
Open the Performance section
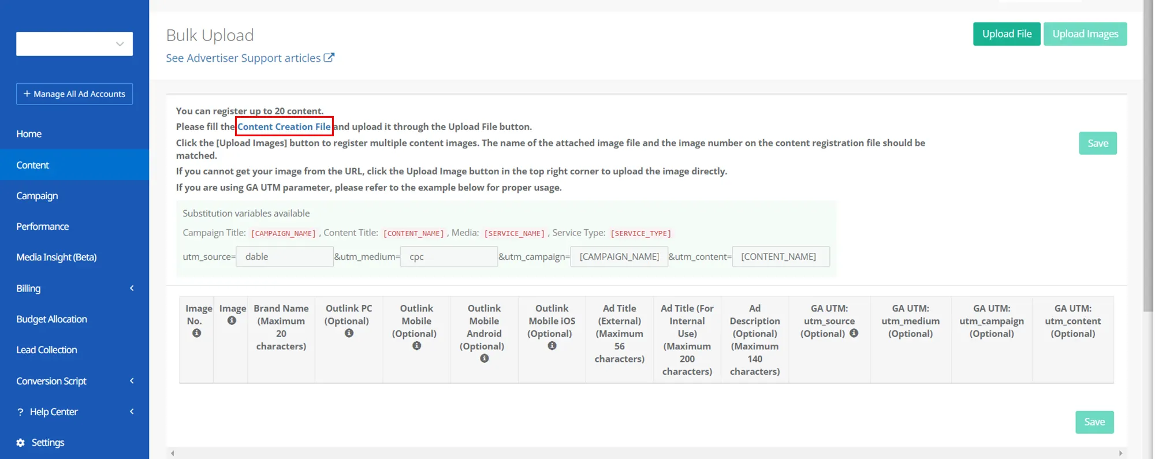74,226
